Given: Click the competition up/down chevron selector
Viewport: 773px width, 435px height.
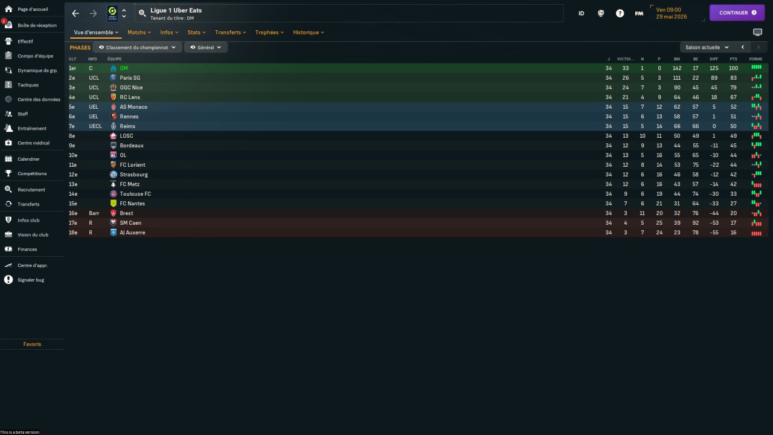Looking at the screenshot, I should [x=124, y=13].
